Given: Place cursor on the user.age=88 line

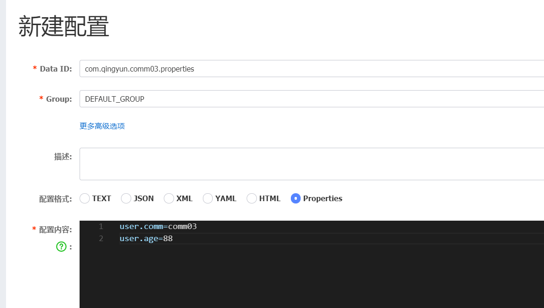Looking at the screenshot, I should [x=146, y=238].
